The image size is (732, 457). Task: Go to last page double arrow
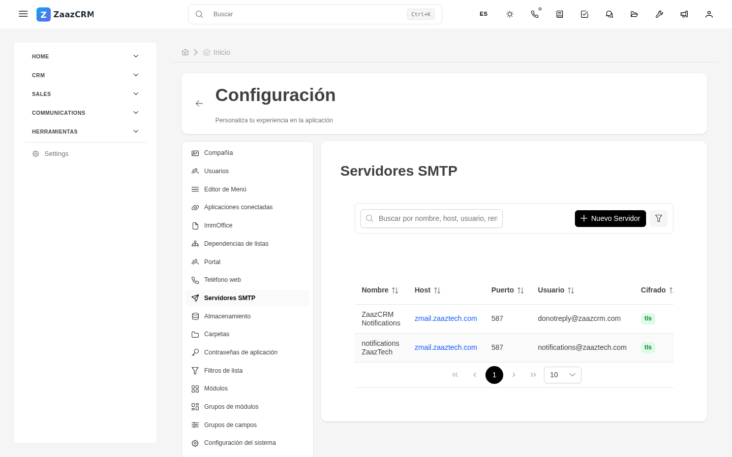pyautogui.click(x=533, y=375)
